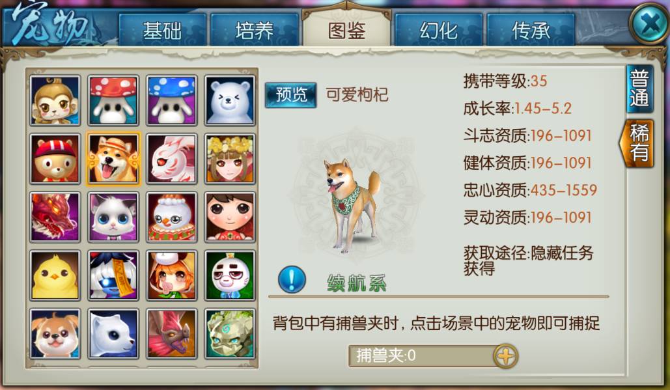
Task: Click the Shiba dog model preview
Action: pos(352,205)
